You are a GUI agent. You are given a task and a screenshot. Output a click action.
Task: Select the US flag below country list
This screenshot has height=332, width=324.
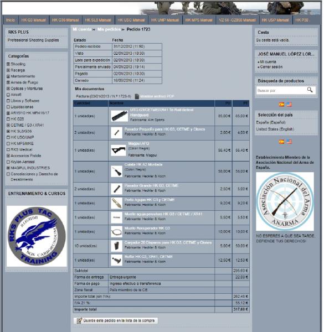[x=289, y=142]
